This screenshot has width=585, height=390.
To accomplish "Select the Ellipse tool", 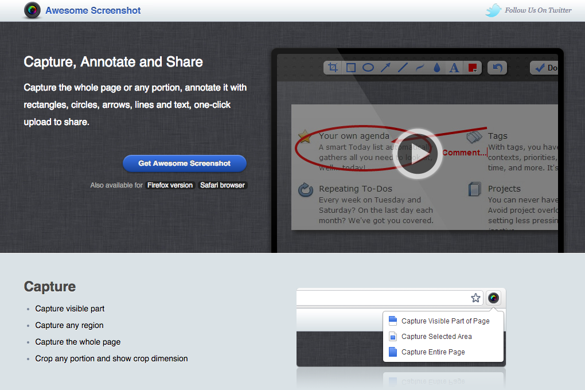I will coord(368,68).
